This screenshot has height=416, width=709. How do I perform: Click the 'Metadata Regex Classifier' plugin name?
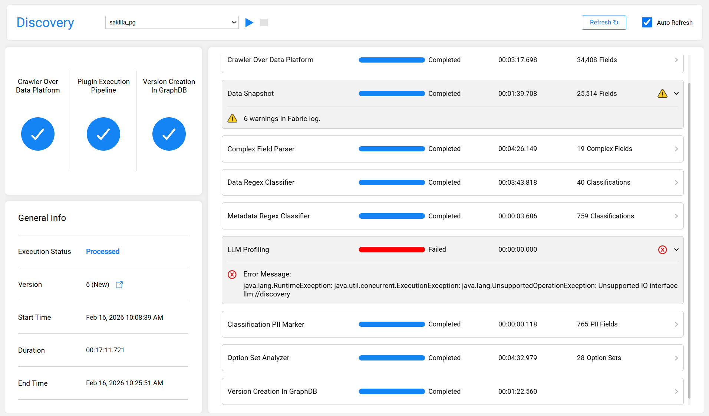(268, 216)
